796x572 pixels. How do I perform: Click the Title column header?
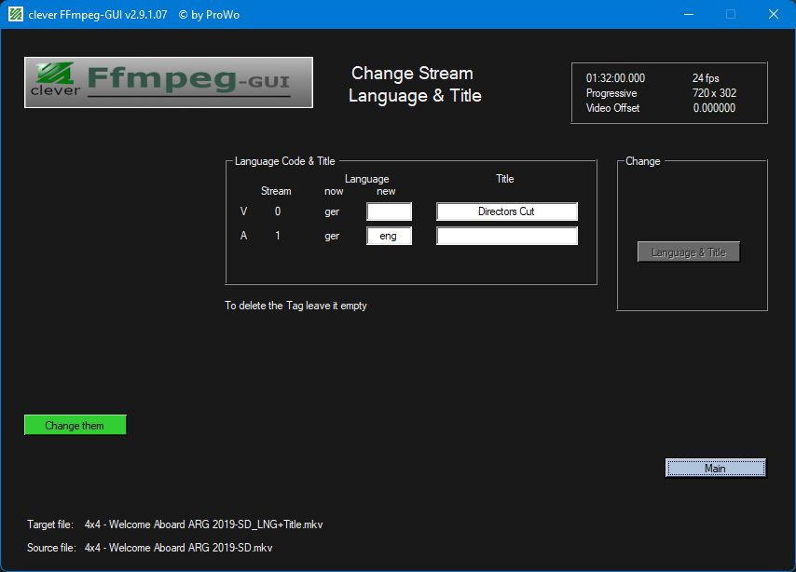click(504, 179)
